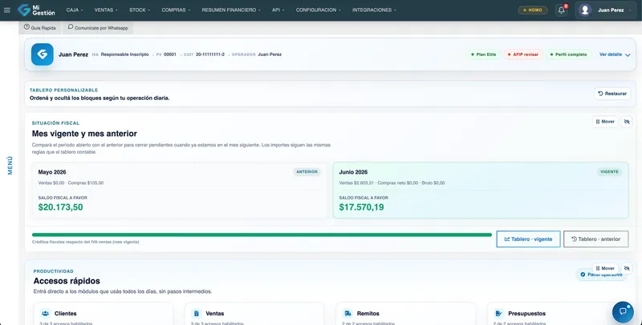Screen dimensions: 642x325
Task: Open the COMPRAS dropdown menu
Action: pyautogui.click(x=176, y=10)
